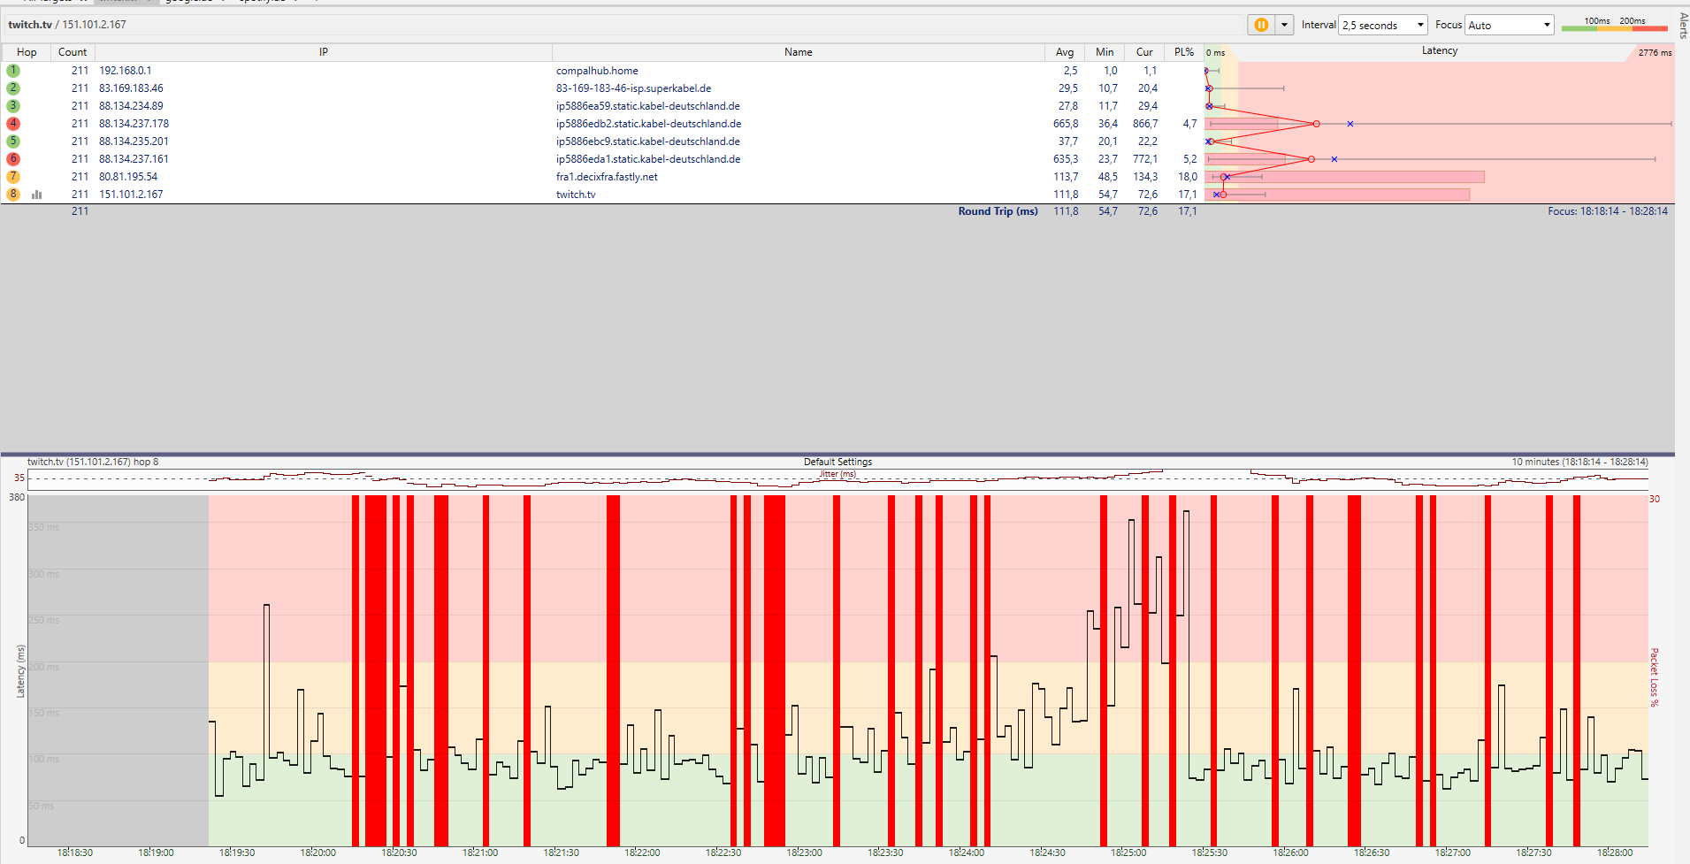Click the 18:21:00 timeline axis marker

click(x=480, y=853)
